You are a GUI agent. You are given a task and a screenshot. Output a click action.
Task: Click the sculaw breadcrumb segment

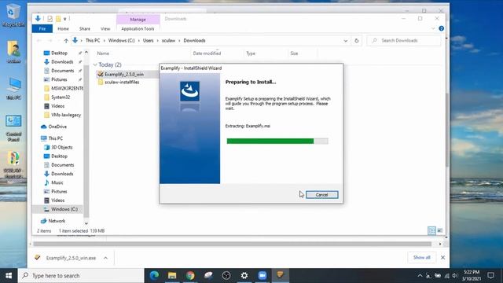pyautogui.click(x=168, y=41)
